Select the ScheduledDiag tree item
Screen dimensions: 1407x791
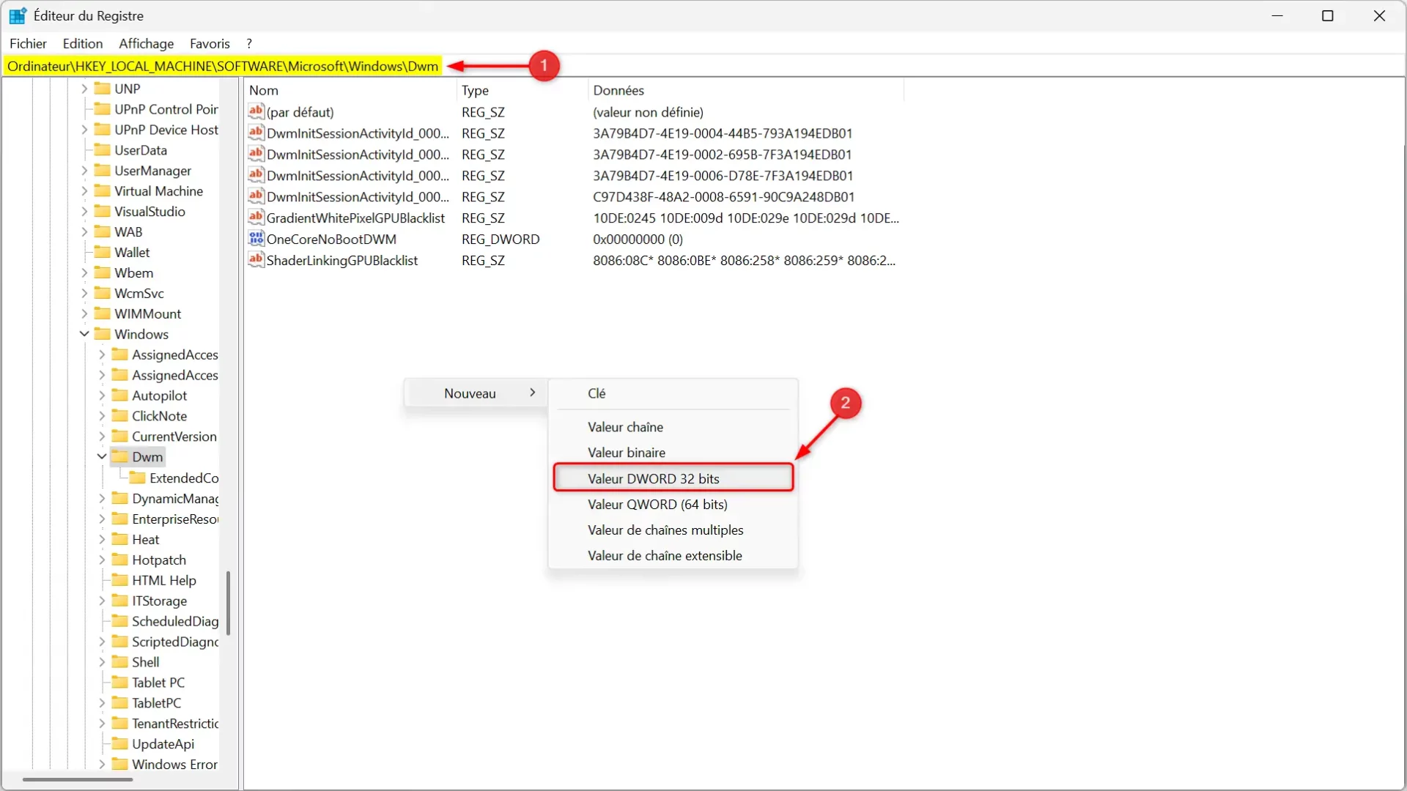click(175, 621)
